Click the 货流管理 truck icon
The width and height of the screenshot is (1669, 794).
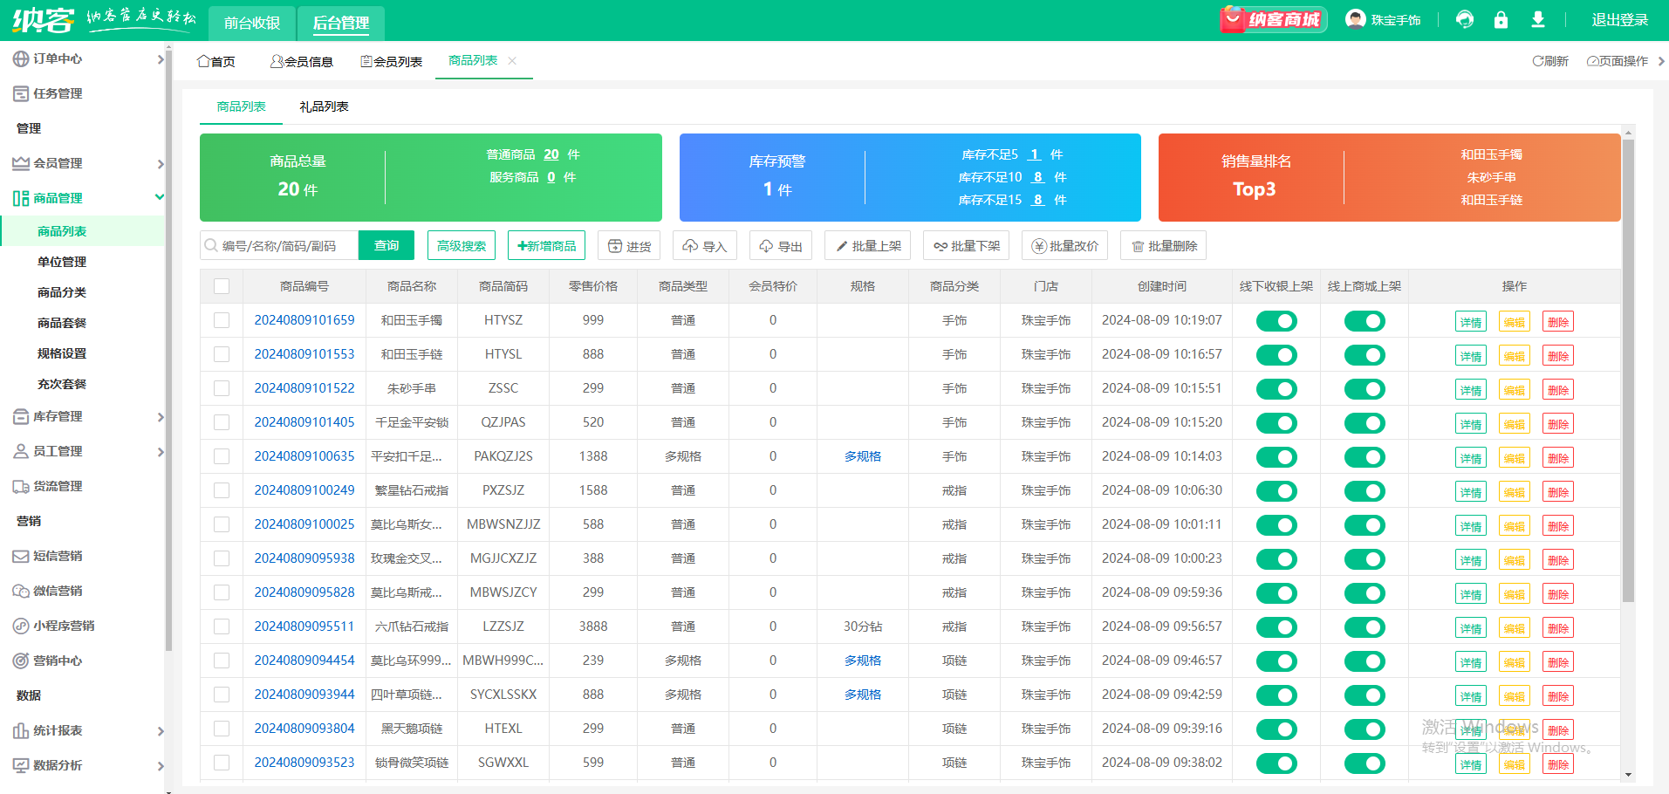tap(21, 486)
